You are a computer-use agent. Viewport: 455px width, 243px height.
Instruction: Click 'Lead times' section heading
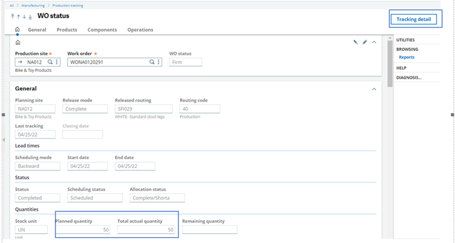[x=27, y=146]
